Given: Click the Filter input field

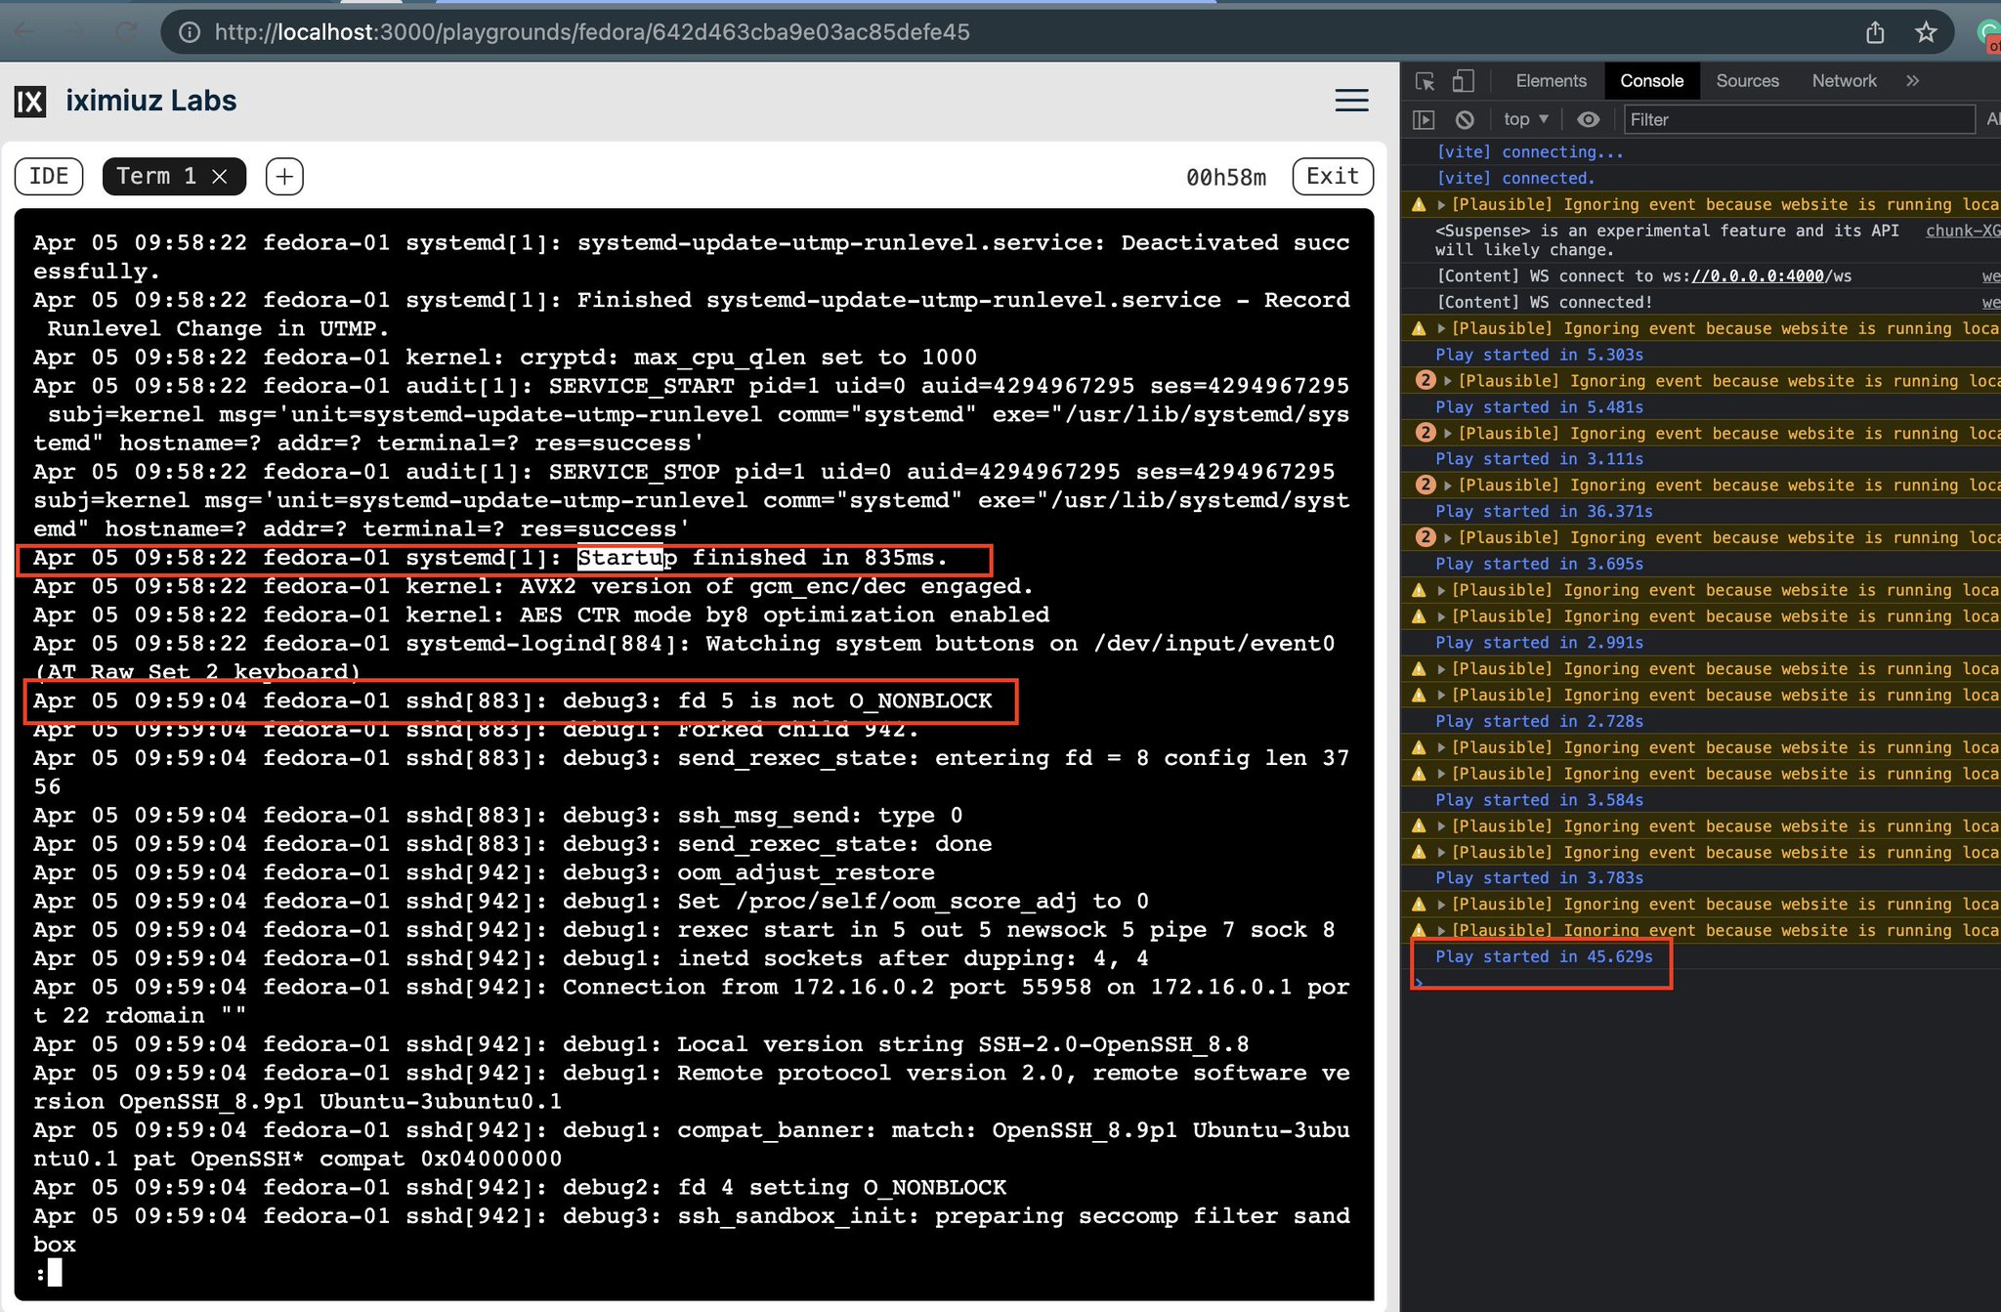Looking at the screenshot, I should (1798, 119).
